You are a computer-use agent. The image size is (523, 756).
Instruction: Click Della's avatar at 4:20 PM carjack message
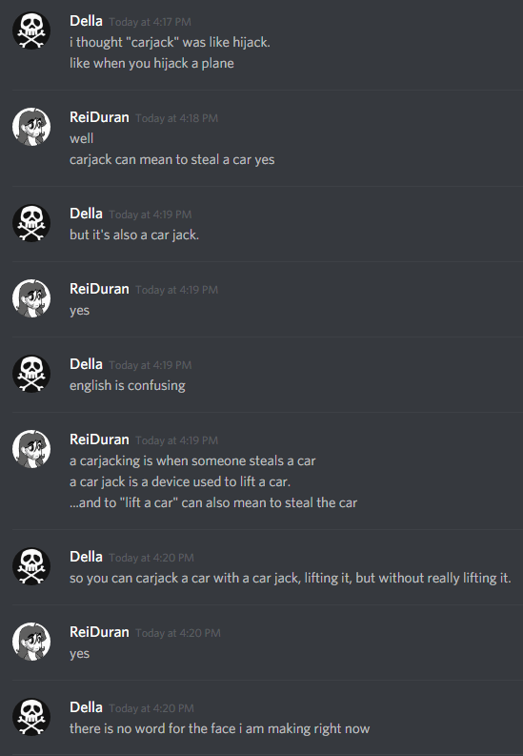pos(31,566)
